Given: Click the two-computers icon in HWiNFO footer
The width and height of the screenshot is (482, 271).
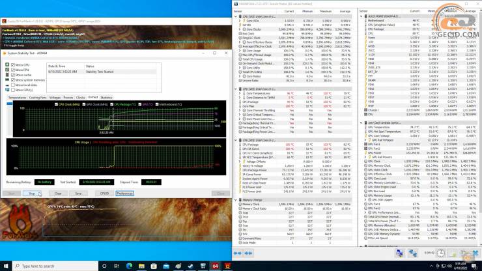Looking at the screenshot, I should click(412, 253).
